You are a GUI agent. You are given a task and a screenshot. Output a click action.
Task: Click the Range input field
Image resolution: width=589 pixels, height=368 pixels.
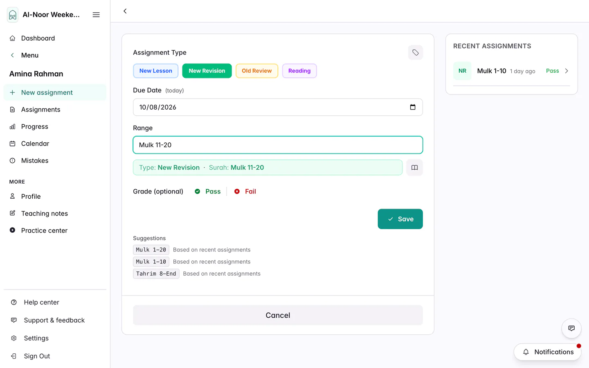(x=278, y=145)
